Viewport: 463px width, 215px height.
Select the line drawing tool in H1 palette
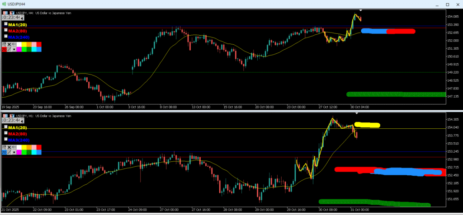pos(9,153)
